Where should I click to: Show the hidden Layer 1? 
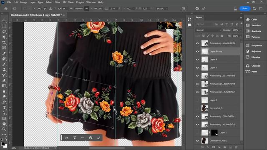pos(197,132)
